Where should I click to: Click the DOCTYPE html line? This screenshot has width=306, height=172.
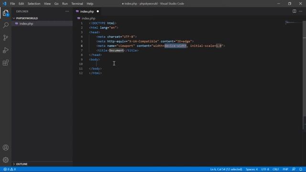point(103,23)
